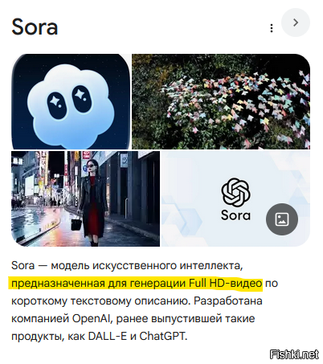Screen dimensions: 323x364
Task: Click ChatGPT at the end of description
Action: pyautogui.click(x=163, y=336)
